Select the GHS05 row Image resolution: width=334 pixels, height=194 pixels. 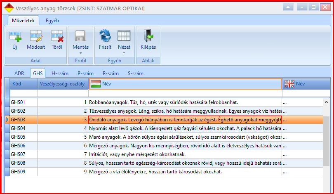tap(164, 137)
